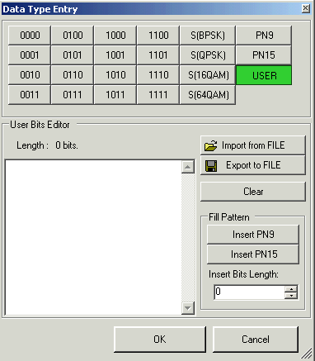Image resolution: width=315 pixels, height=361 pixels.
Task: Clear the user bits editor
Action: (x=253, y=192)
